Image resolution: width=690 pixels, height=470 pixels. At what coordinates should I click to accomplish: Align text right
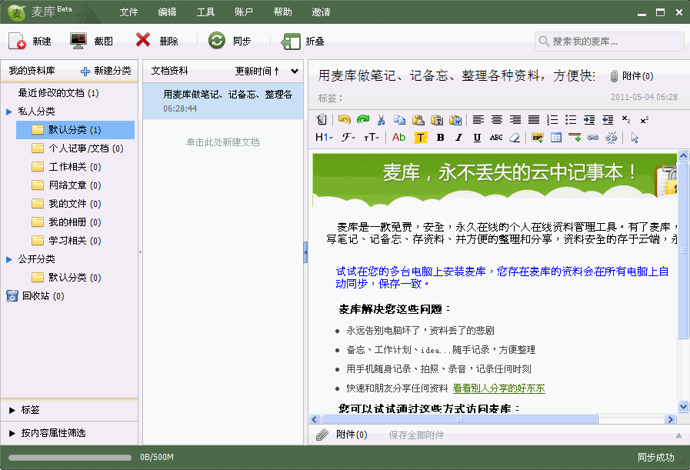click(x=515, y=120)
